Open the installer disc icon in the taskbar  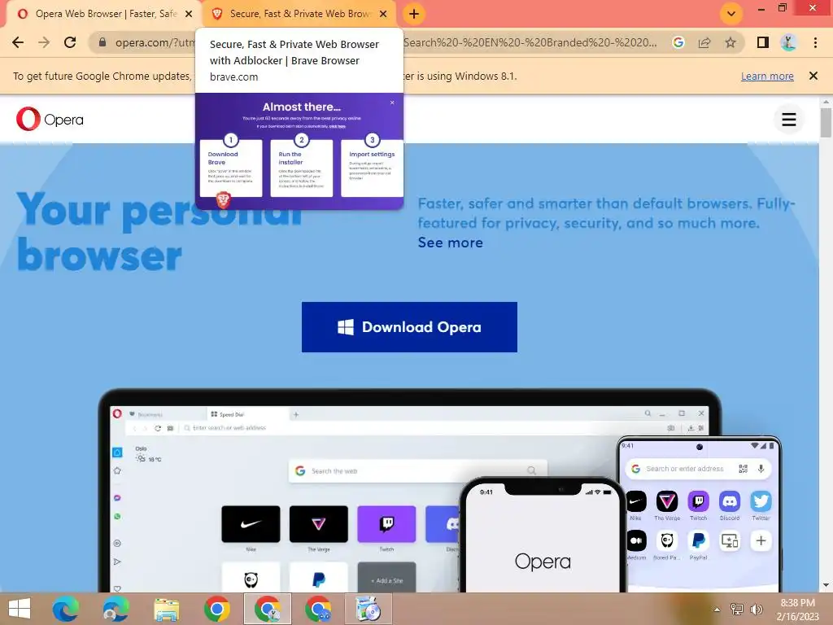369,609
